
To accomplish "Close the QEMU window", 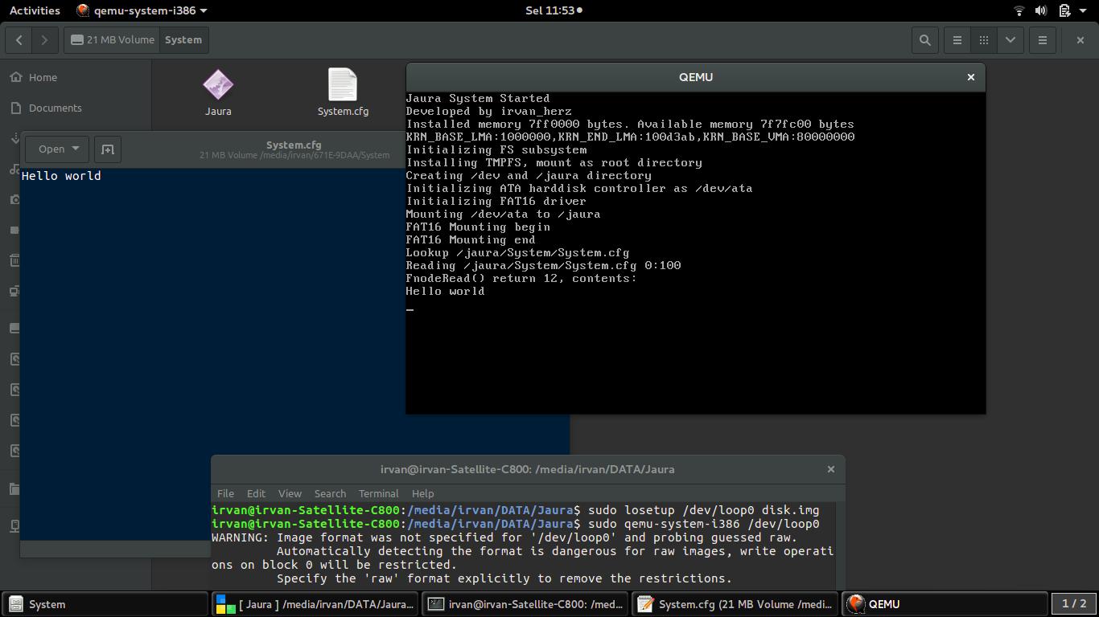I will 970,77.
